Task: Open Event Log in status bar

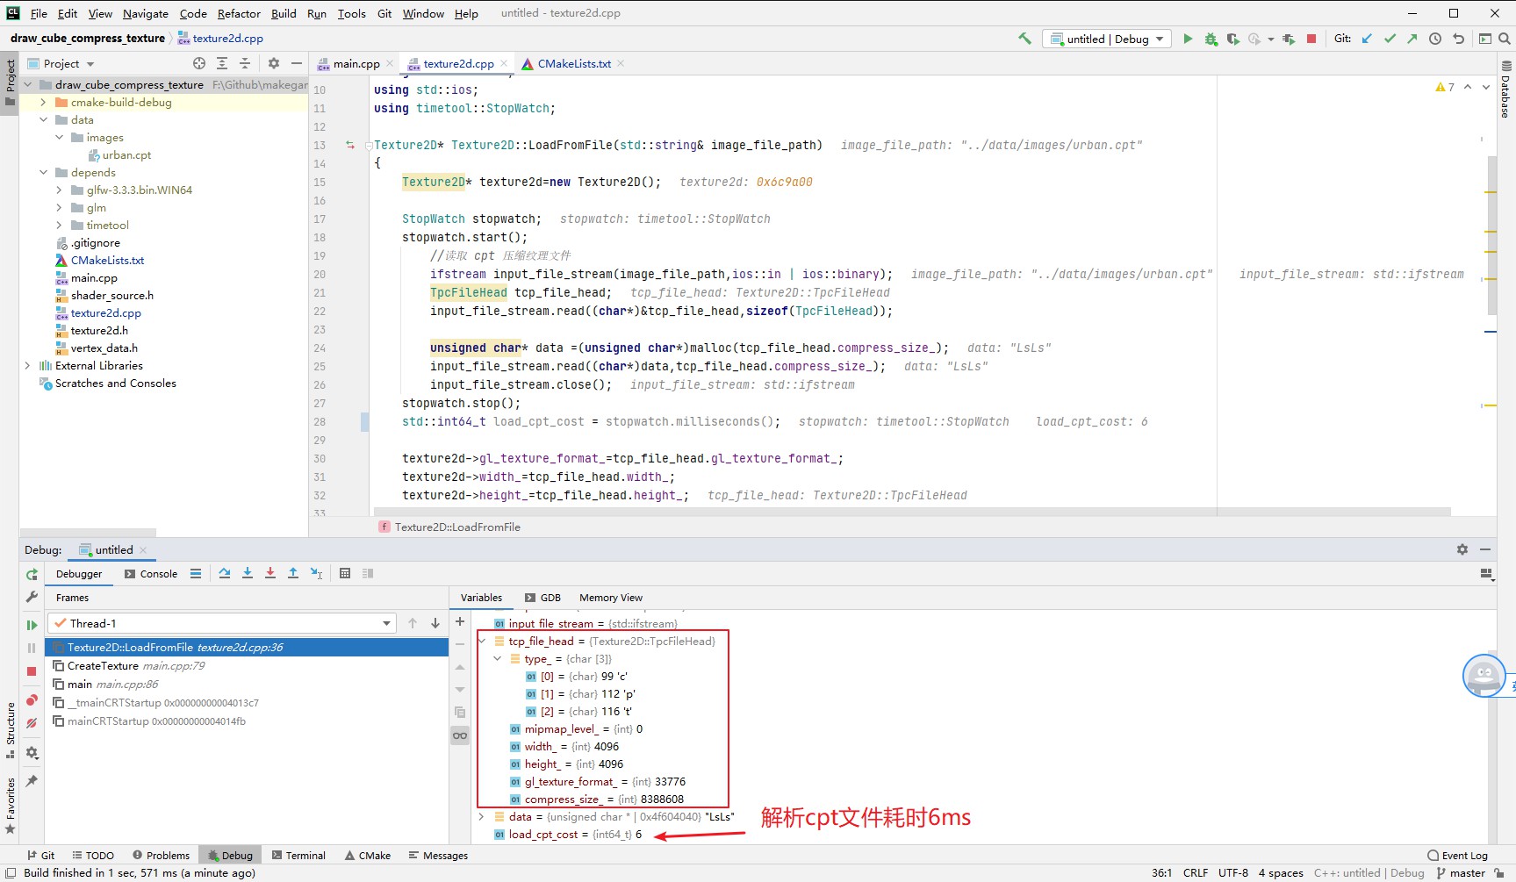Action: pos(1458,856)
